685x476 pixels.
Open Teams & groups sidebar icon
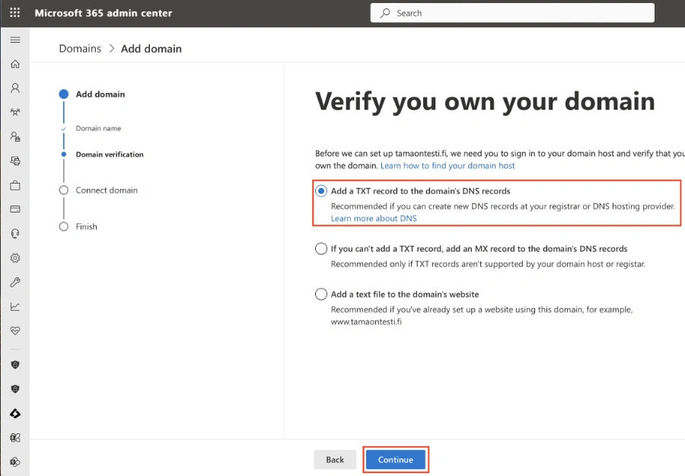pyautogui.click(x=15, y=112)
